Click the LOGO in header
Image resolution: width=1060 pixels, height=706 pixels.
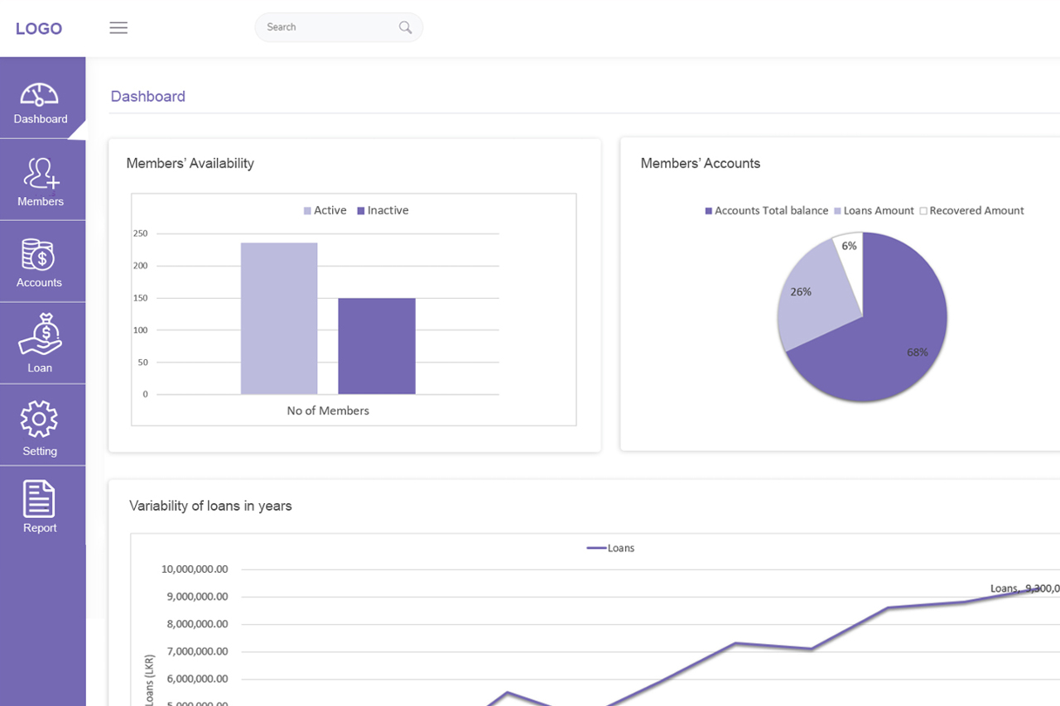pos(39,28)
